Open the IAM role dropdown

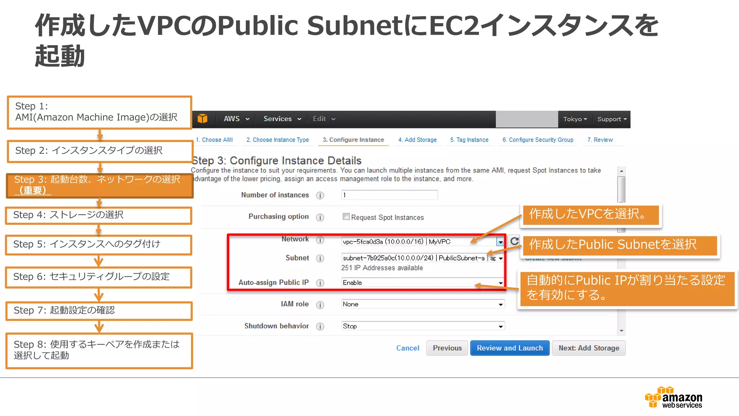[x=423, y=304]
